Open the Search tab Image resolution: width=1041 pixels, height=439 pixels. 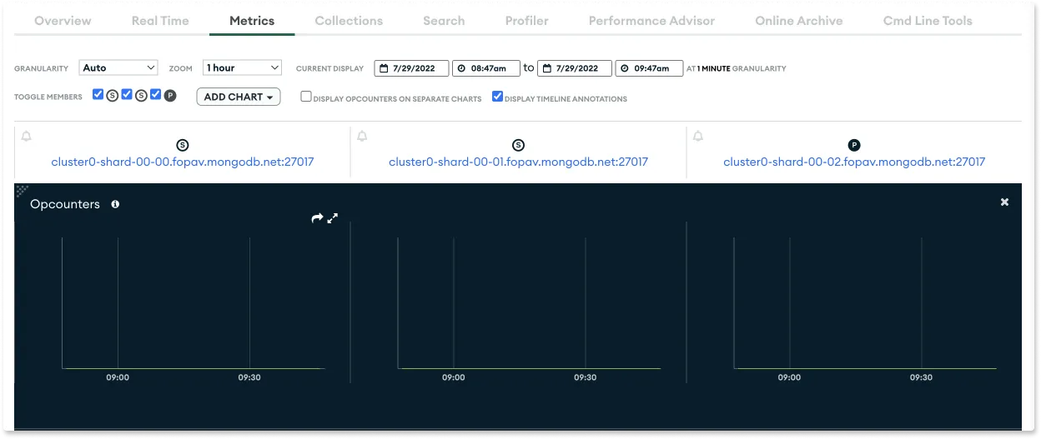coord(444,21)
